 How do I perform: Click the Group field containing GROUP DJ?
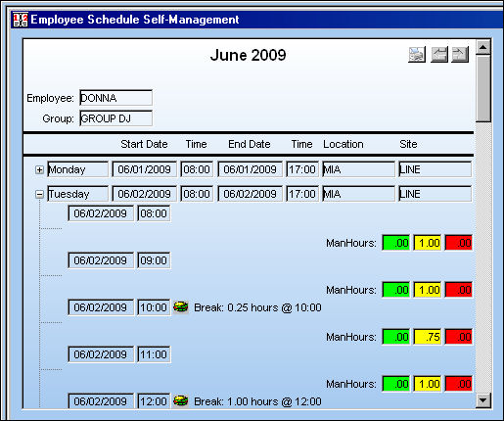pos(115,118)
